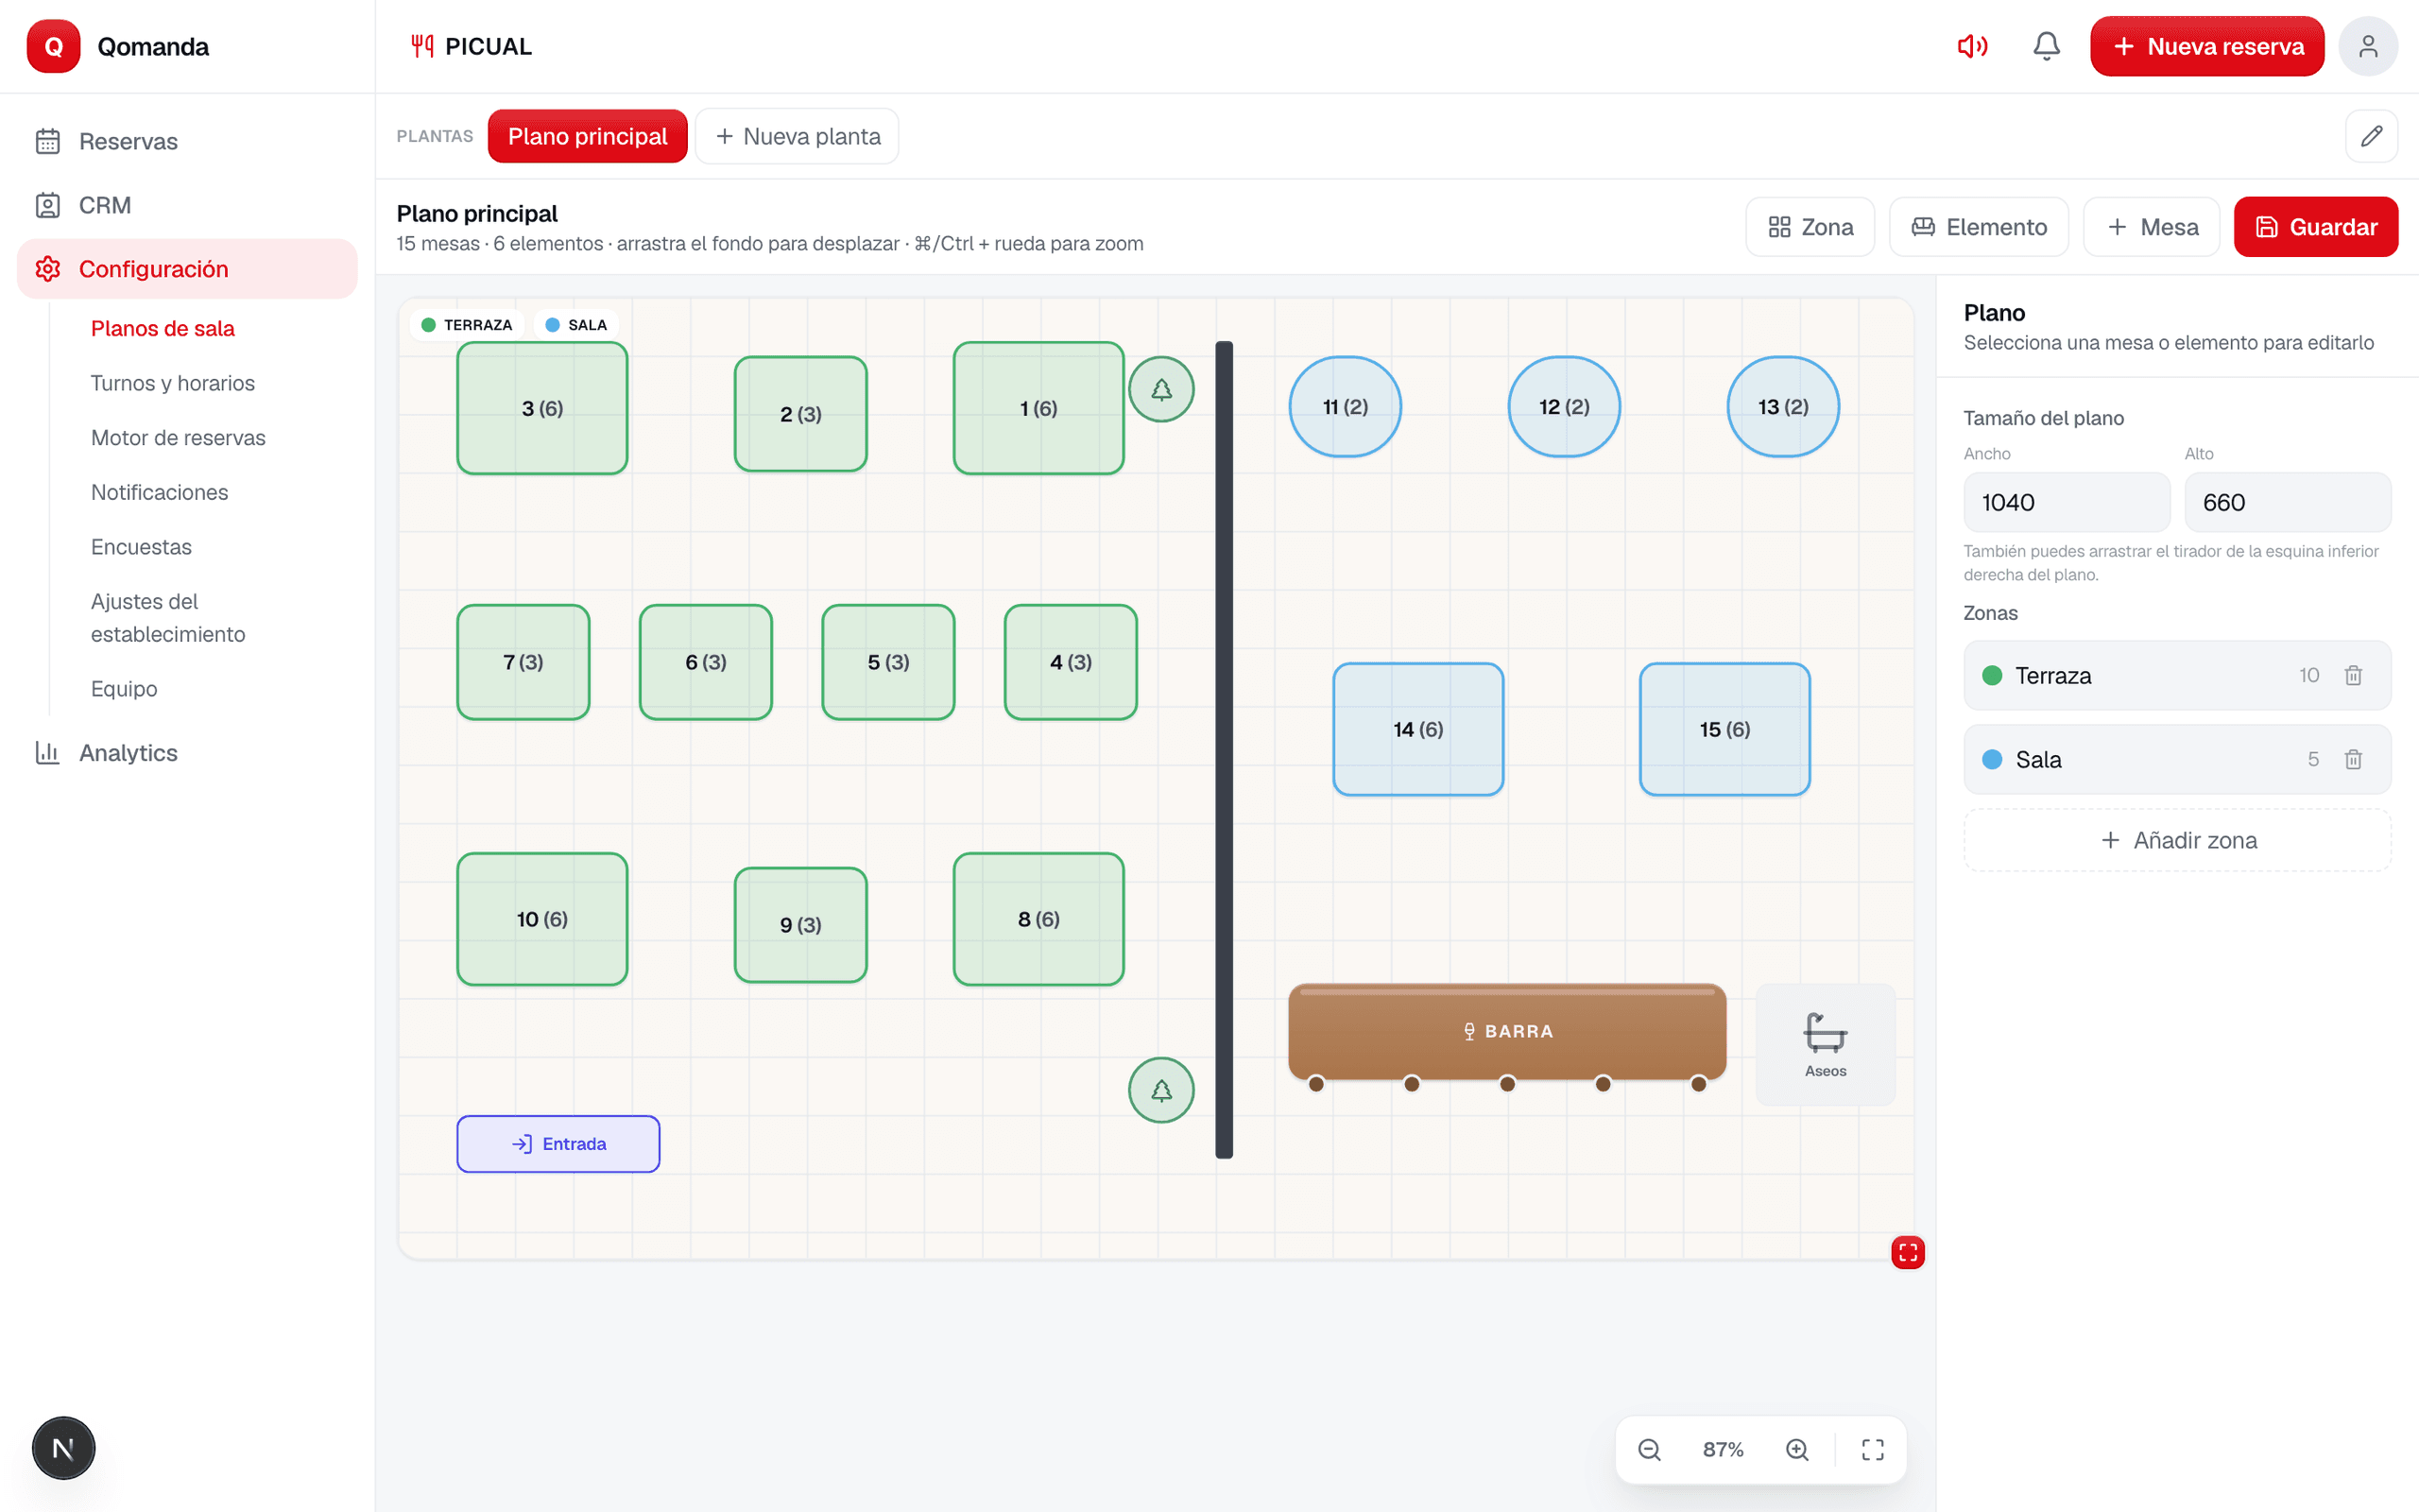Click the zoom in magnifier icon

pyautogui.click(x=1797, y=1449)
